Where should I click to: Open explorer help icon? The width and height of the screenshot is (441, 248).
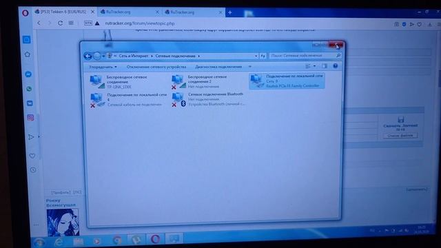tap(336, 66)
